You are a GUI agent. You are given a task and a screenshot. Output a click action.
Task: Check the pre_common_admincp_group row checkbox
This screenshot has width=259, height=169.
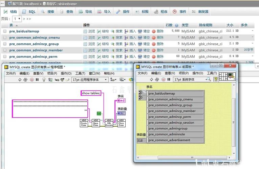coord(5,44)
